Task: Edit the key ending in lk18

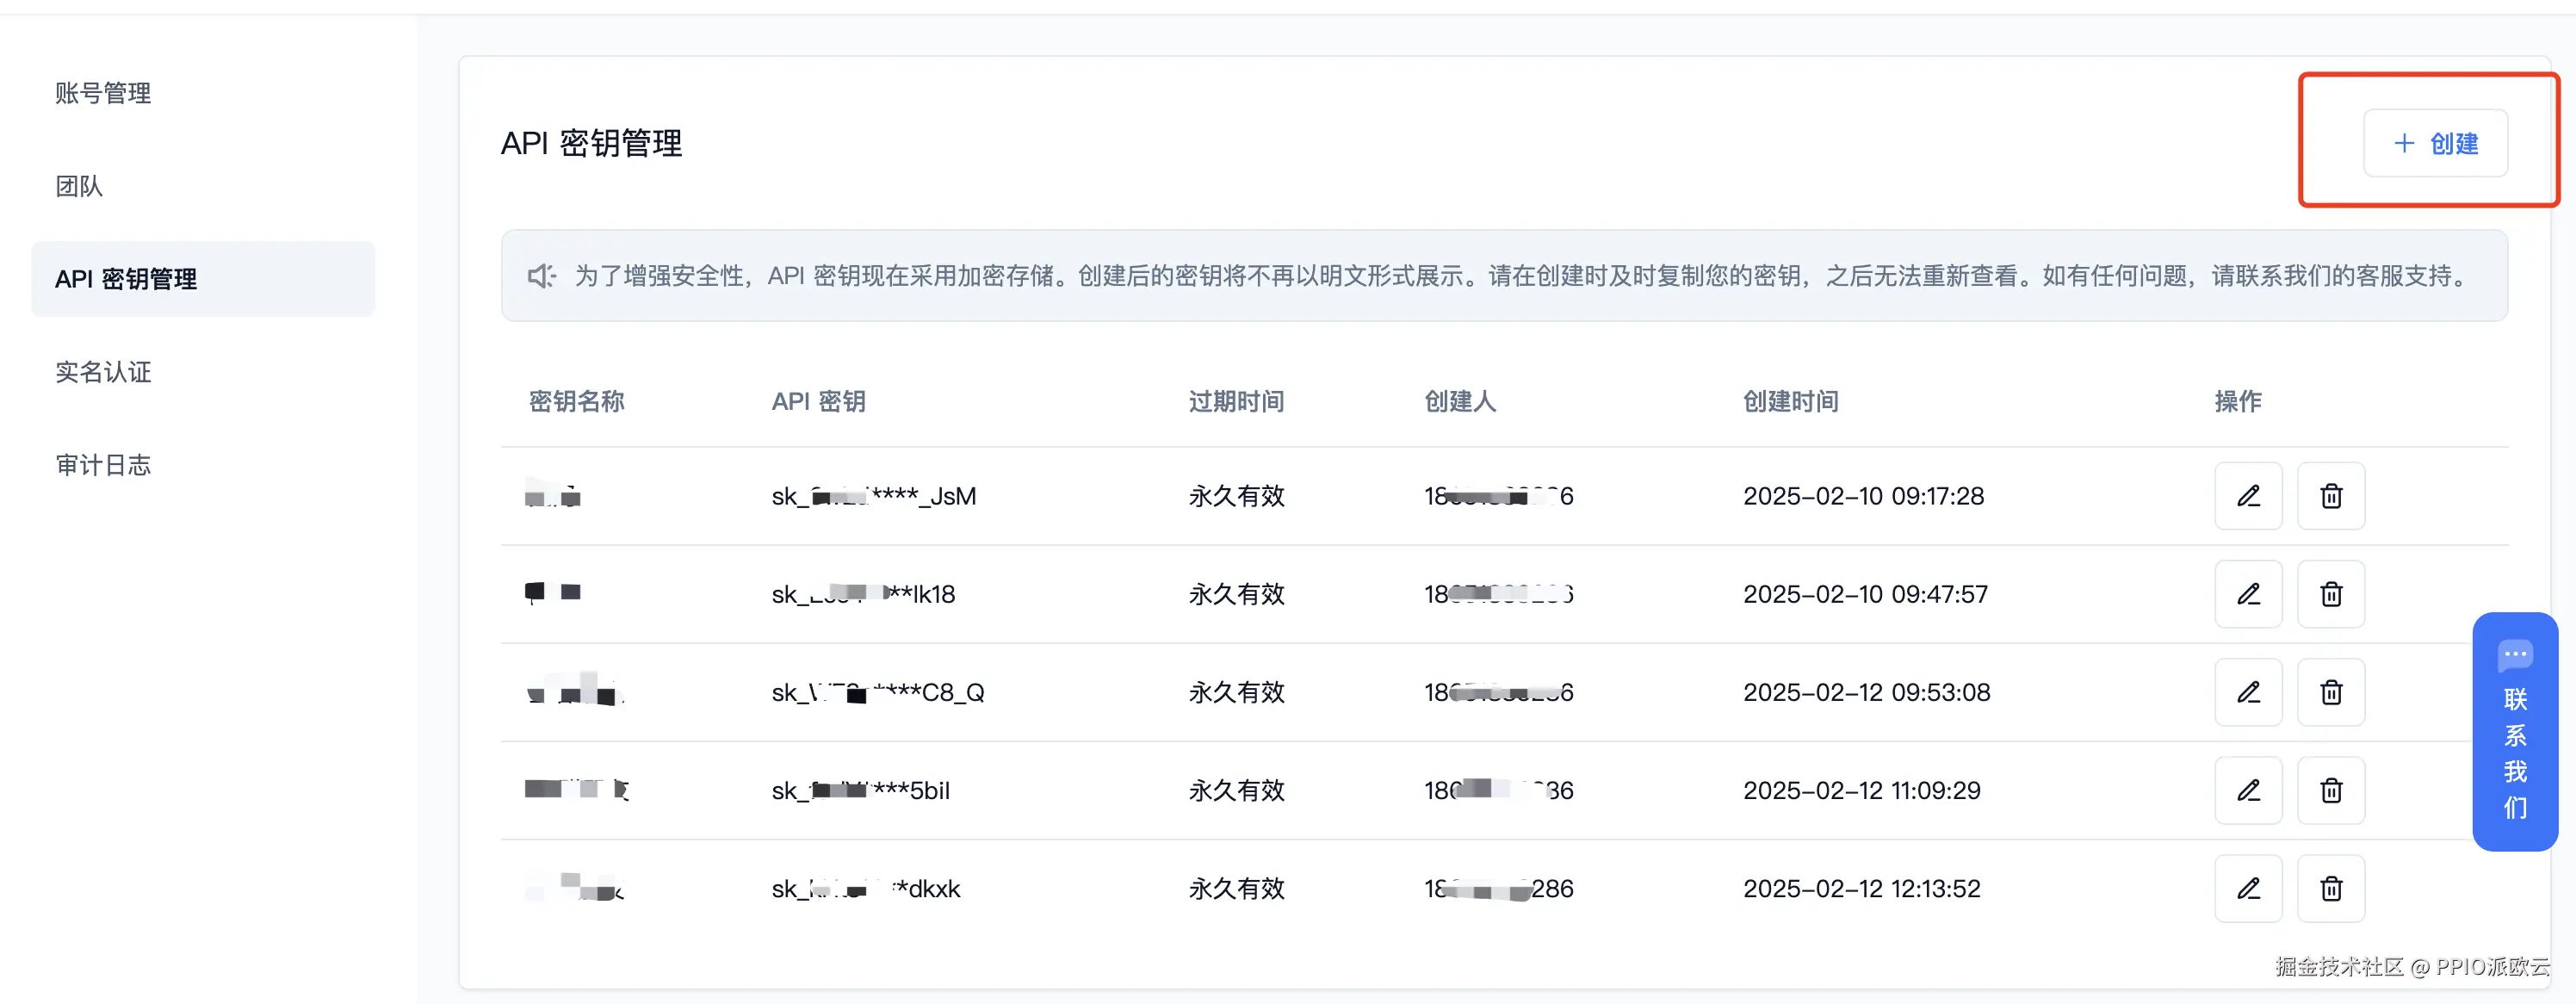Action: [2248, 594]
